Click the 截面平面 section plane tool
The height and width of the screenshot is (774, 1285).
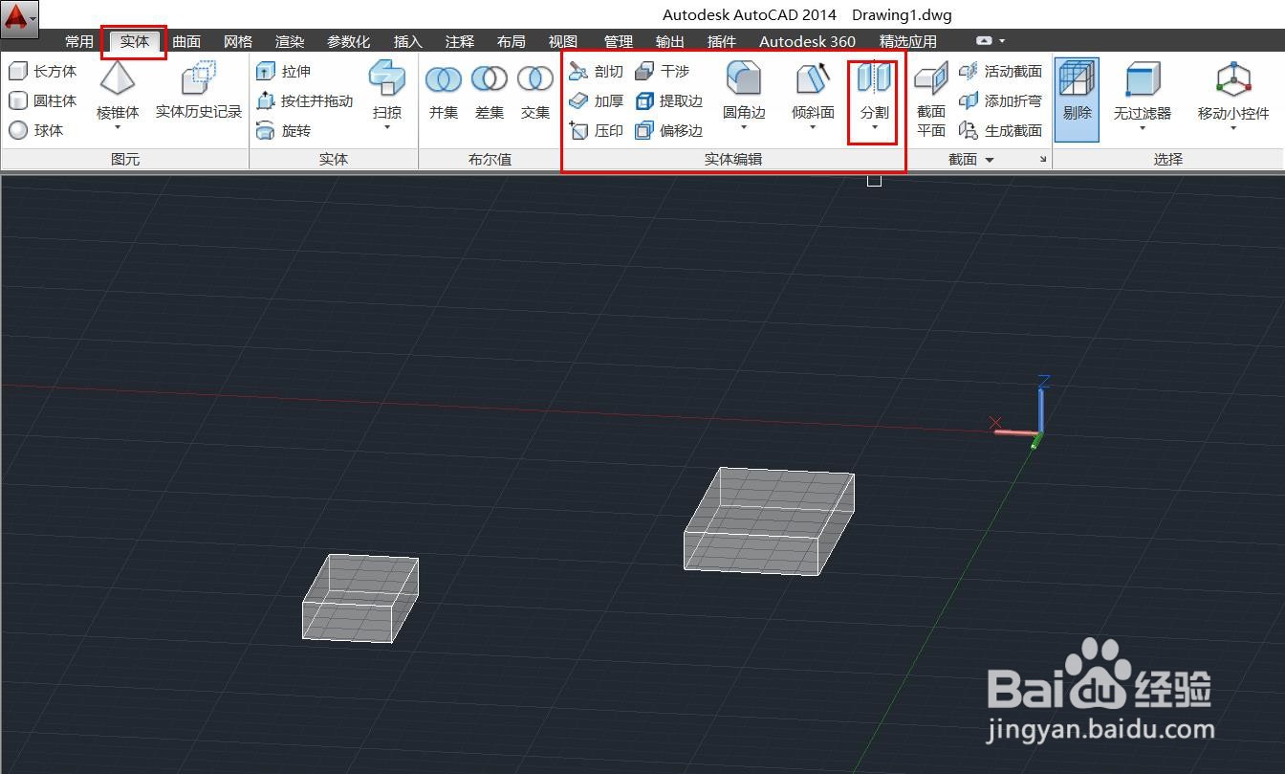(931, 100)
